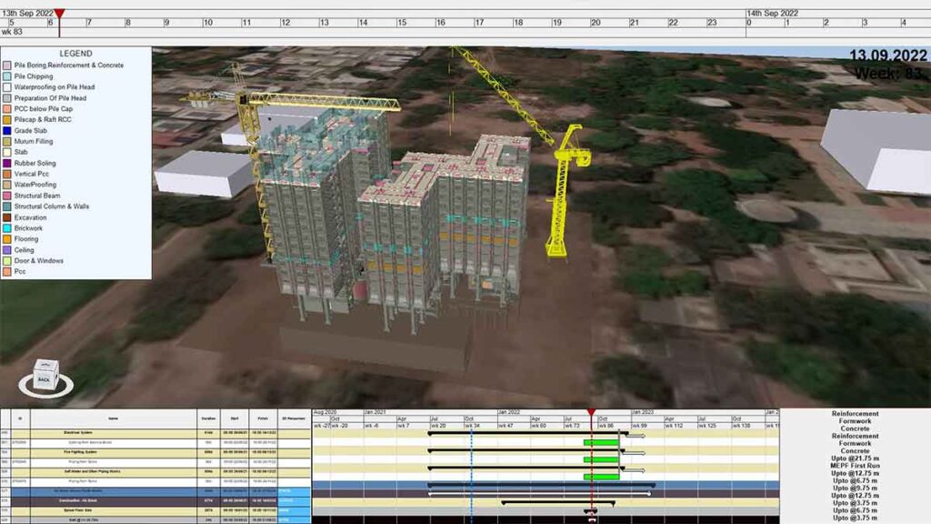Click the Finish column header
The width and height of the screenshot is (931, 524).
pyautogui.click(x=263, y=418)
